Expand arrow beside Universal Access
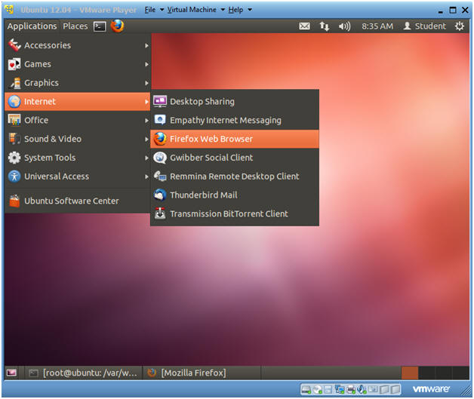Screen dimensions: 474x399 [x=146, y=176]
